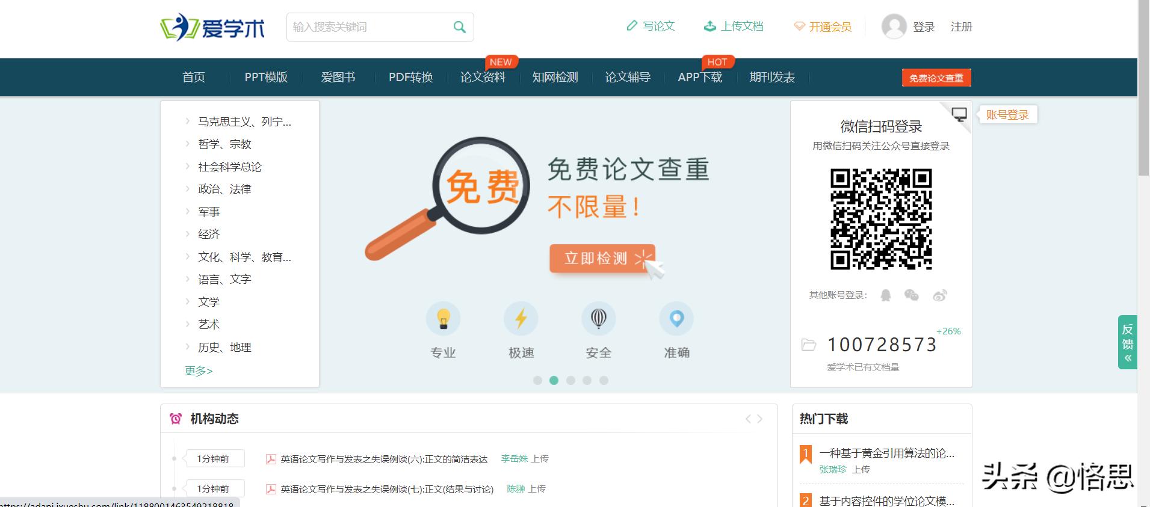1150x507 pixels.
Task: Expand the 政治、法律 category
Action: (x=224, y=189)
